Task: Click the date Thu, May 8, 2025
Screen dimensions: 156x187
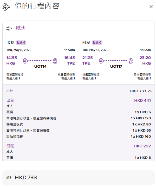Action: click(19, 50)
